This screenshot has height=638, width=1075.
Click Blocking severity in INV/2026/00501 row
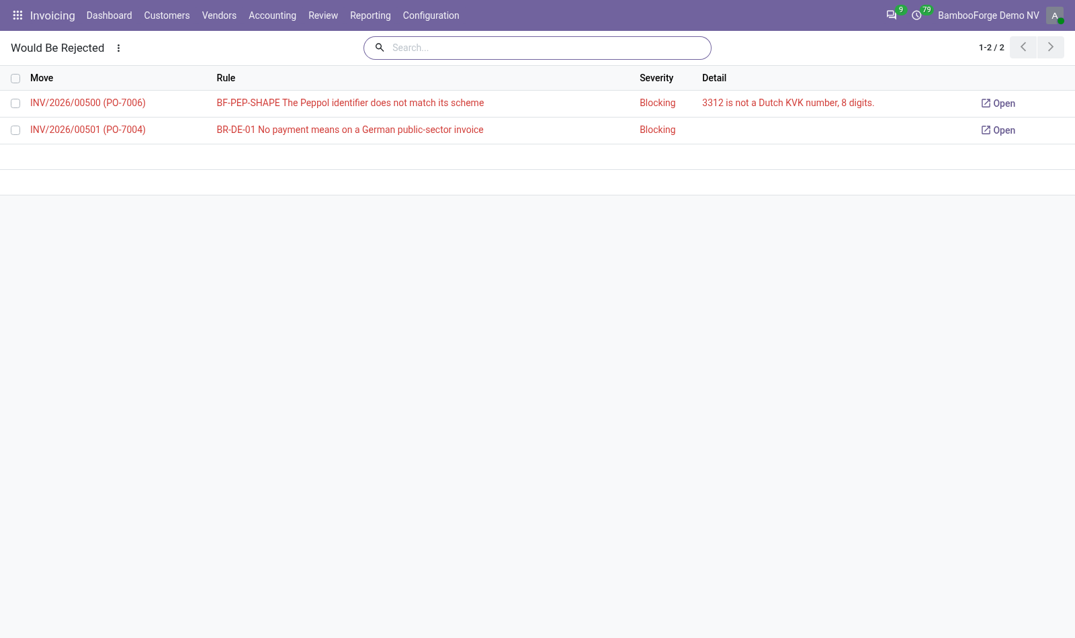[657, 130]
